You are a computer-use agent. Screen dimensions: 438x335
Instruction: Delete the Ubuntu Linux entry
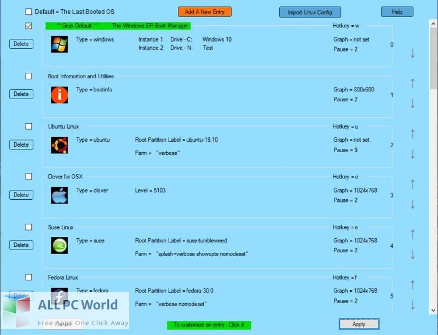pyautogui.click(x=21, y=145)
